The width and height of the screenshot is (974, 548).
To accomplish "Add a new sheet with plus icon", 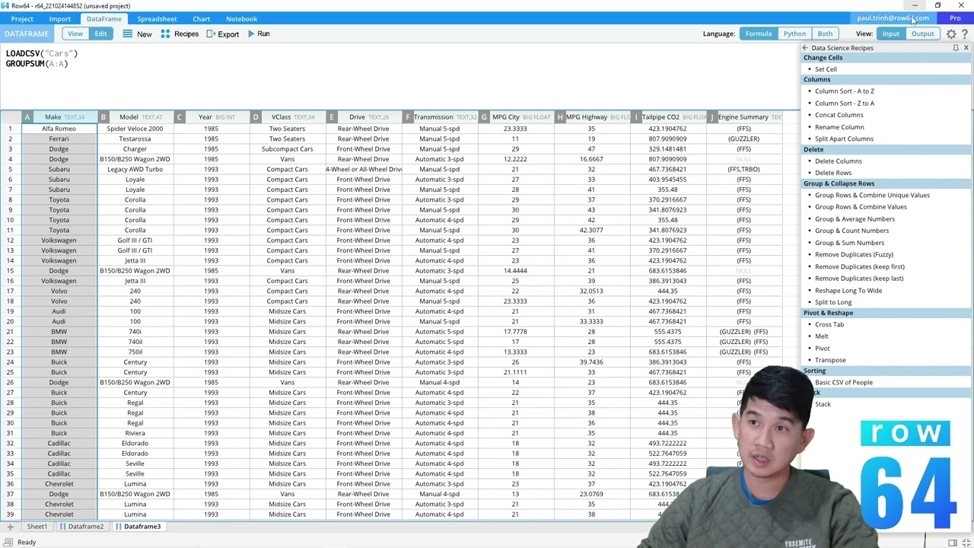I will [x=10, y=527].
